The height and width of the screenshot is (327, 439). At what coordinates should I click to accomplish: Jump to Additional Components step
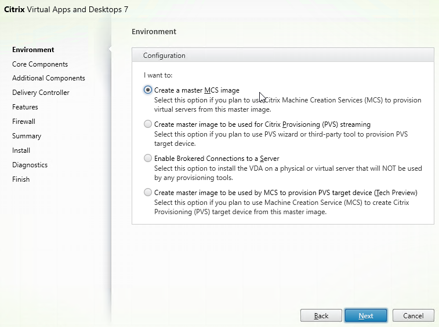49,78
